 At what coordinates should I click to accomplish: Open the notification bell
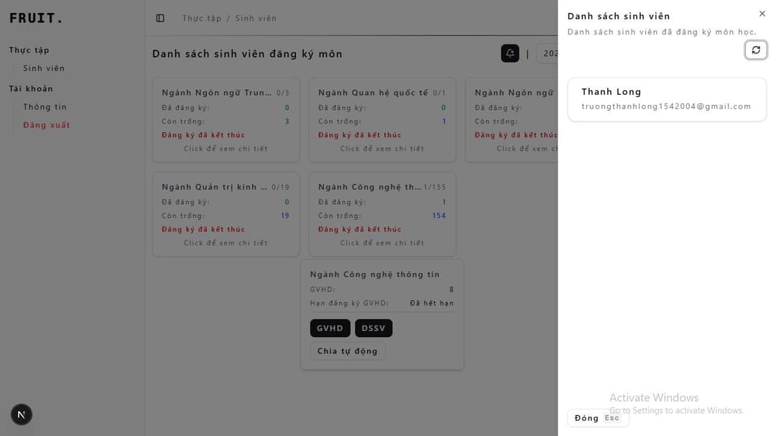pos(510,53)
